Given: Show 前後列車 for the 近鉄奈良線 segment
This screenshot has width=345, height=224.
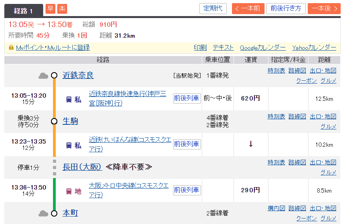Looking at the screenshot, I should (187, 98).
